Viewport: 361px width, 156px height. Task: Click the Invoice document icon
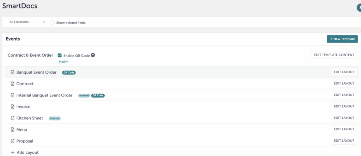click(13, 107)
